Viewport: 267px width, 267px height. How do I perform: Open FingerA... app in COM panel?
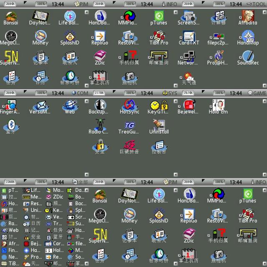pos(10,107)
